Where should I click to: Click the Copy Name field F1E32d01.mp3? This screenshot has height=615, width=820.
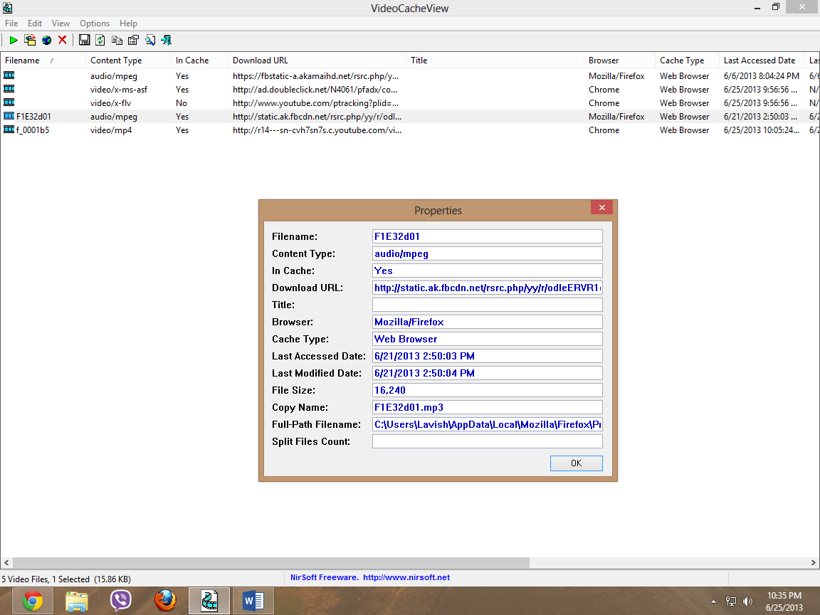coord(488,407)
